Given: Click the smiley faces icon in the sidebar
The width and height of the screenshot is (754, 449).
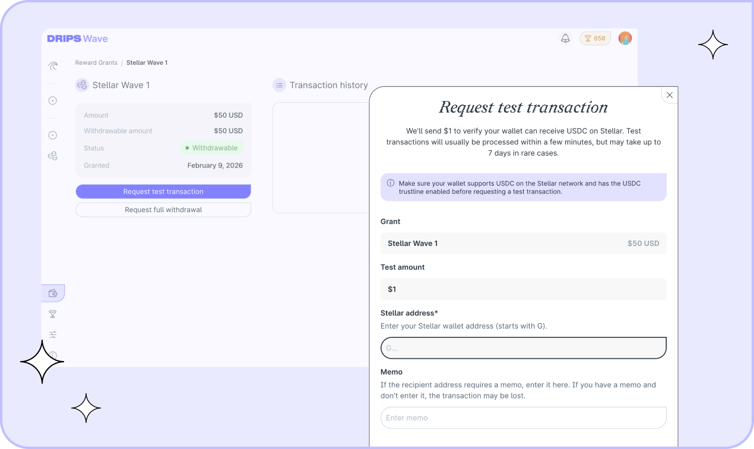Looking at the screenshot, I should tap(53, 156).
